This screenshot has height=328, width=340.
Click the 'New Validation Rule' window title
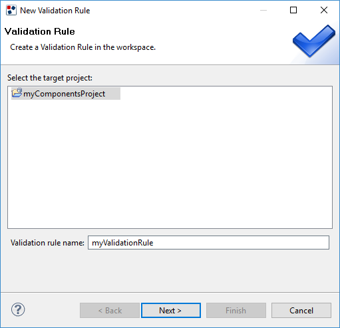(x=55, y=11)
